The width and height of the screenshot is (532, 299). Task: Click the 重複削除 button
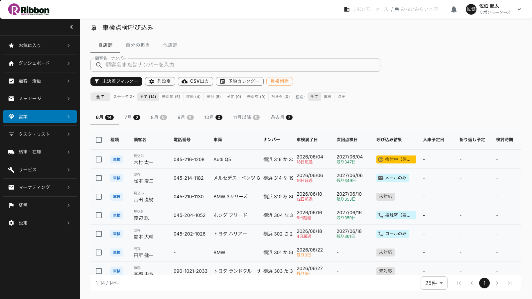click(x=280, y=81)
